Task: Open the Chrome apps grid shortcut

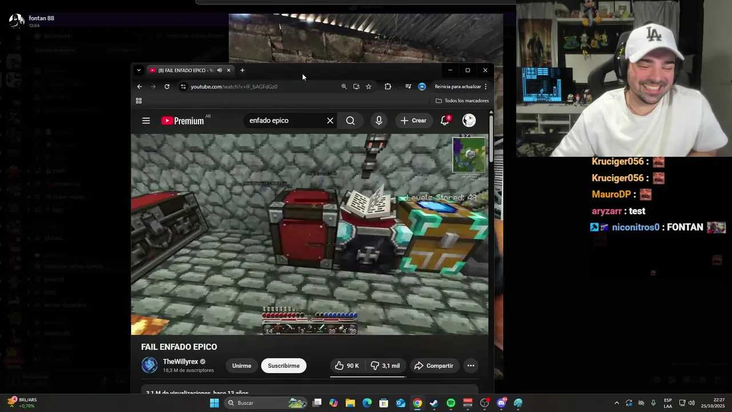Action: 138,101
